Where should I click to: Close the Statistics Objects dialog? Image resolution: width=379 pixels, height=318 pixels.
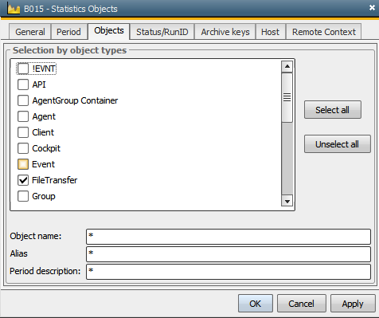372,8
